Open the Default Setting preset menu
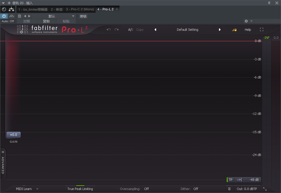The height and width of the screenshot is (193, 281). pos(187,30)
